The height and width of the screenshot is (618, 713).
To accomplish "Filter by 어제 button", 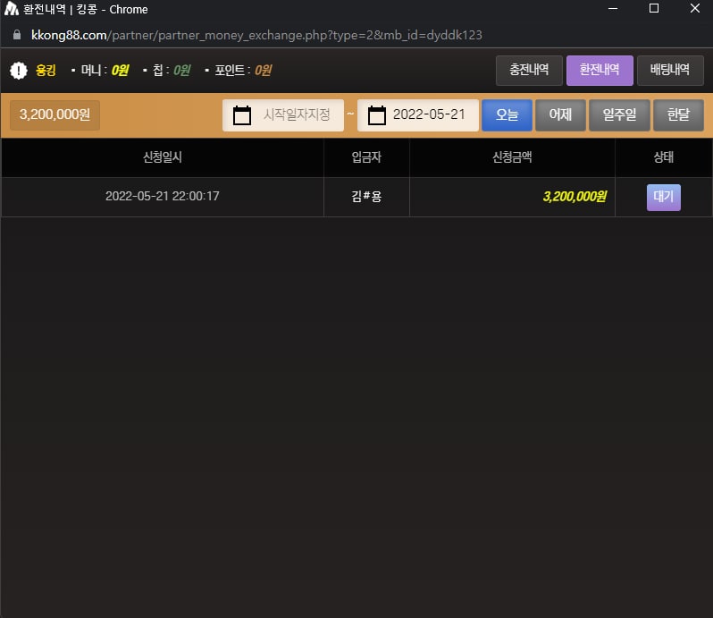I will tap(560, 115).
